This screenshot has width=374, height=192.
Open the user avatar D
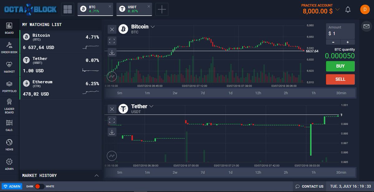[365, 9]
